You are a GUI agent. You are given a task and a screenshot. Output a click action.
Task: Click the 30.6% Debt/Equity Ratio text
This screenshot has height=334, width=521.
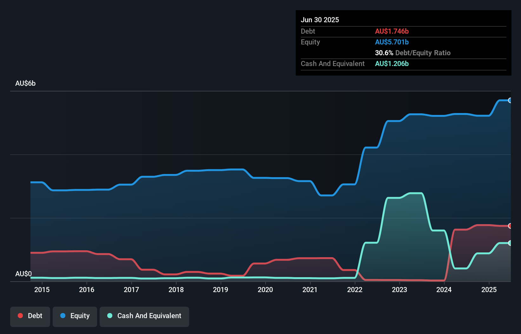(412, 53)
